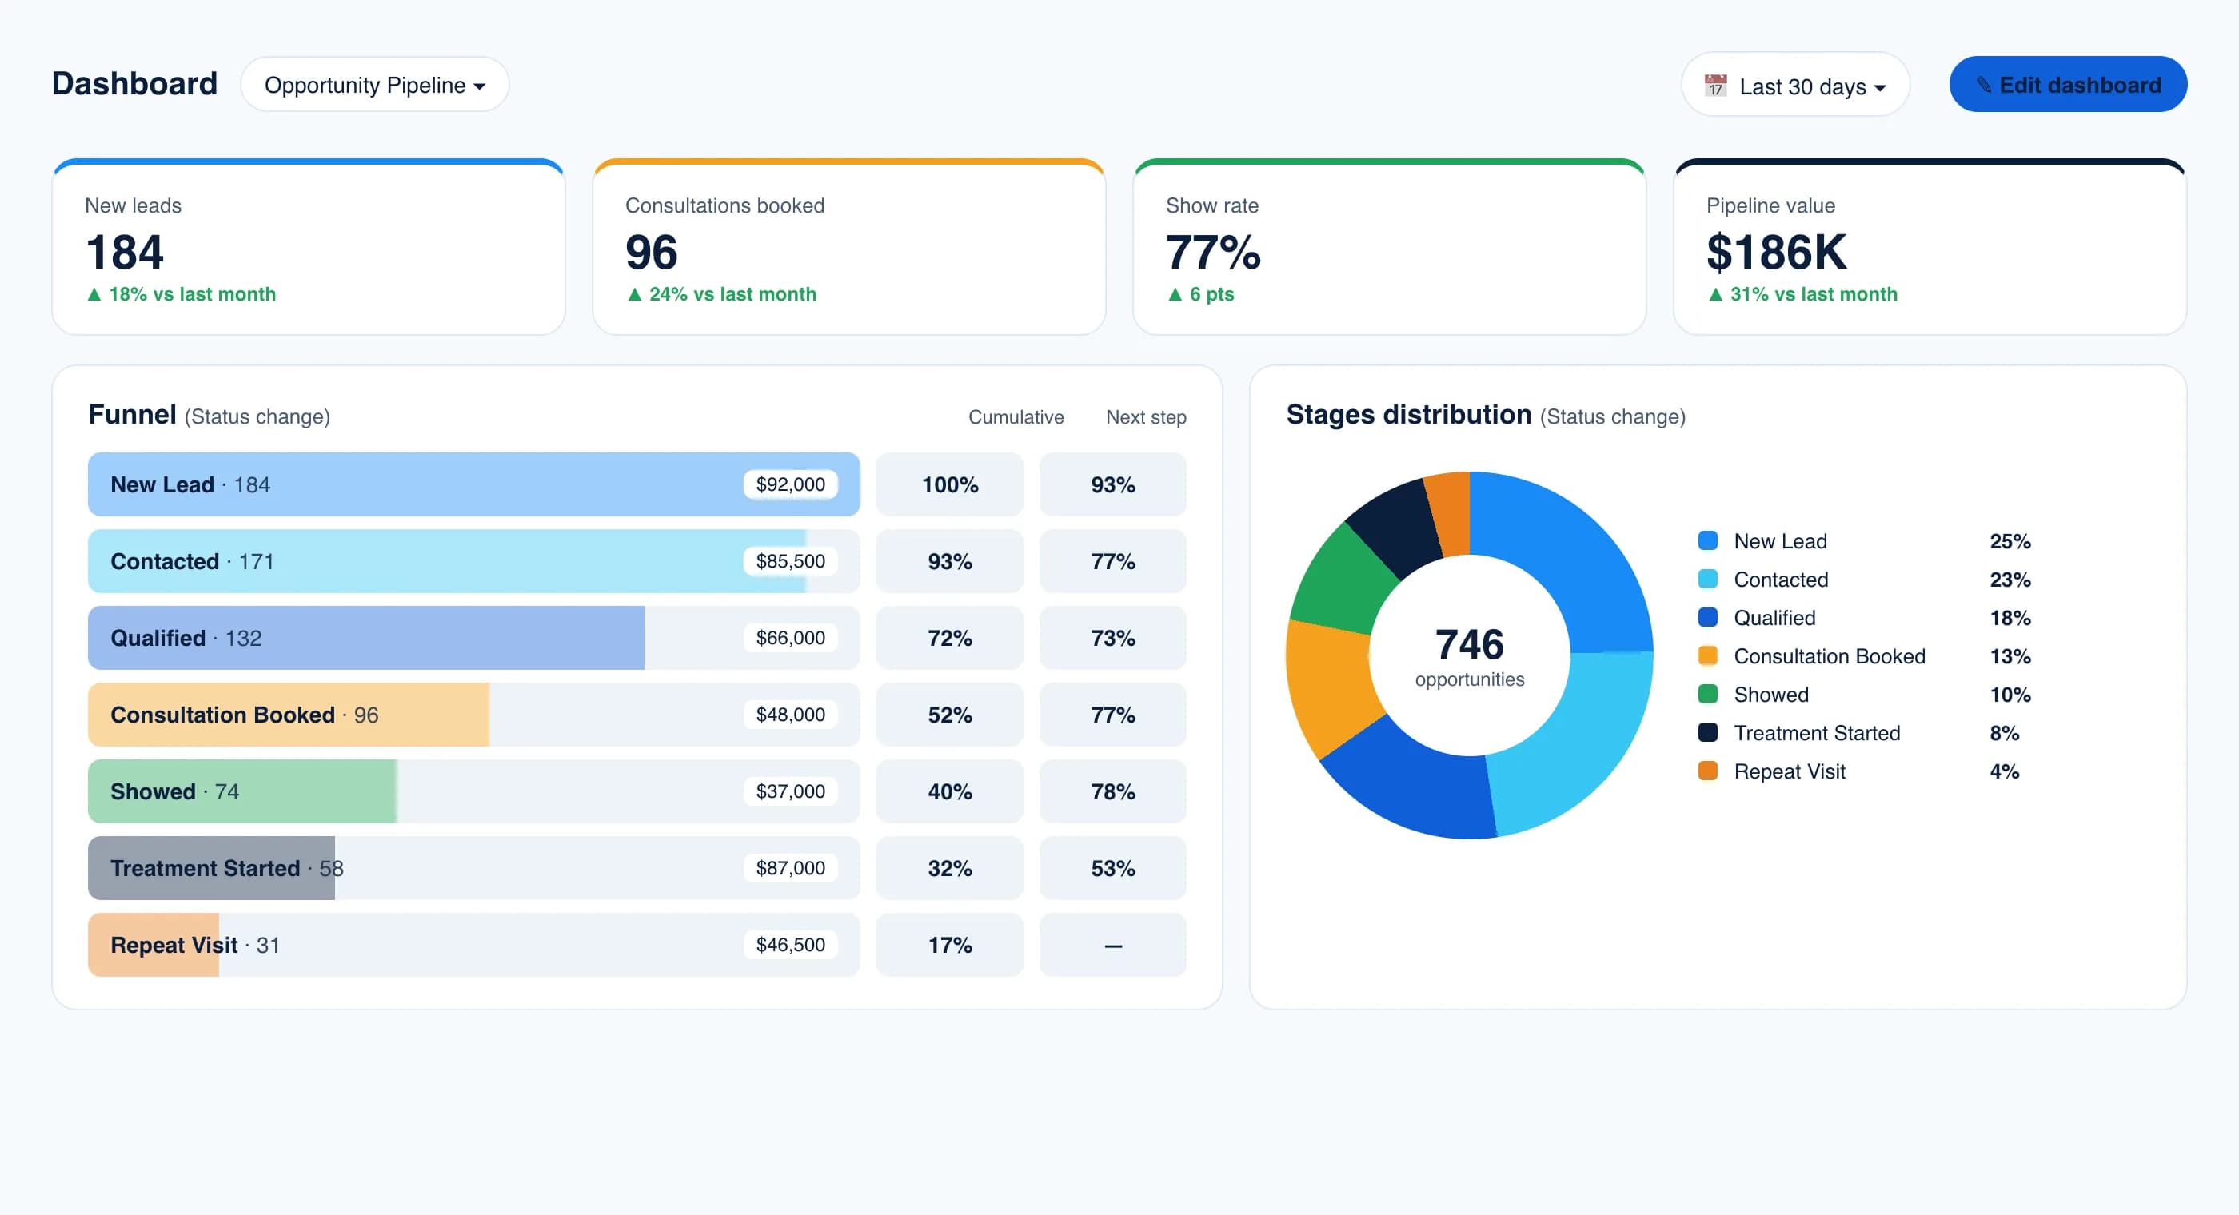Screen dimensions: 2239x1215
Task: Click the Treatment Started funnel bar
Action: coord(473,868)
